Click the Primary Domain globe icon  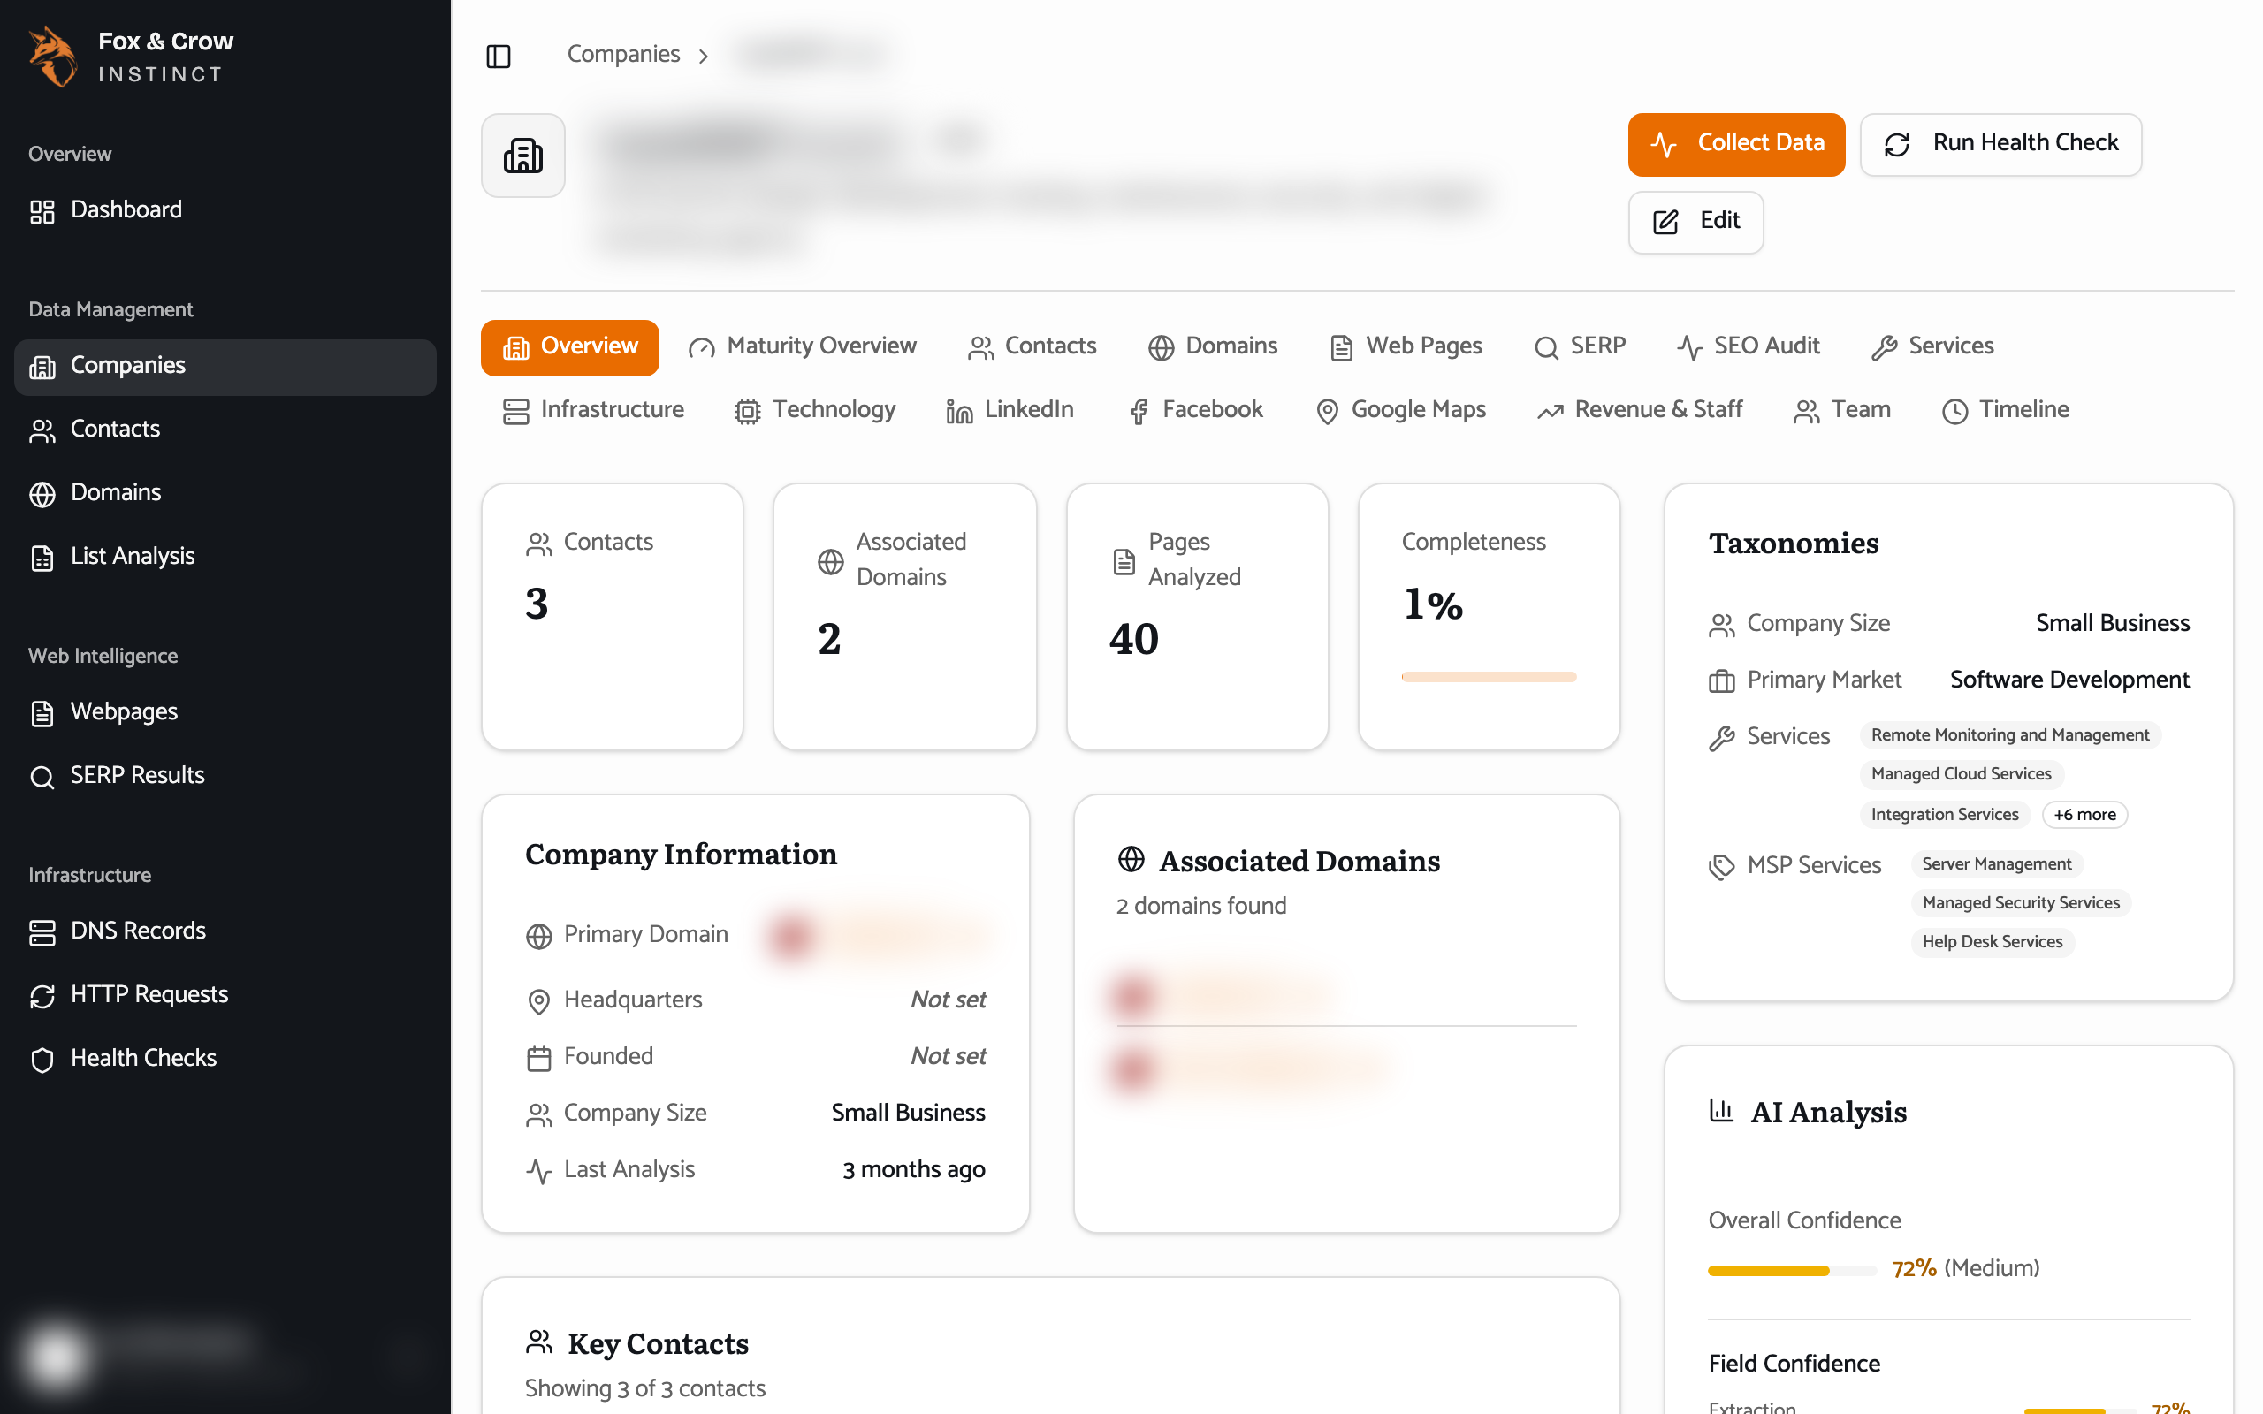click(x=538, y=936)
